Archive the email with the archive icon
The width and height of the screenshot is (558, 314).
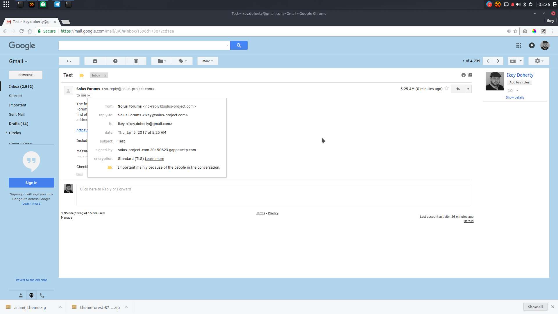[95, 61]
